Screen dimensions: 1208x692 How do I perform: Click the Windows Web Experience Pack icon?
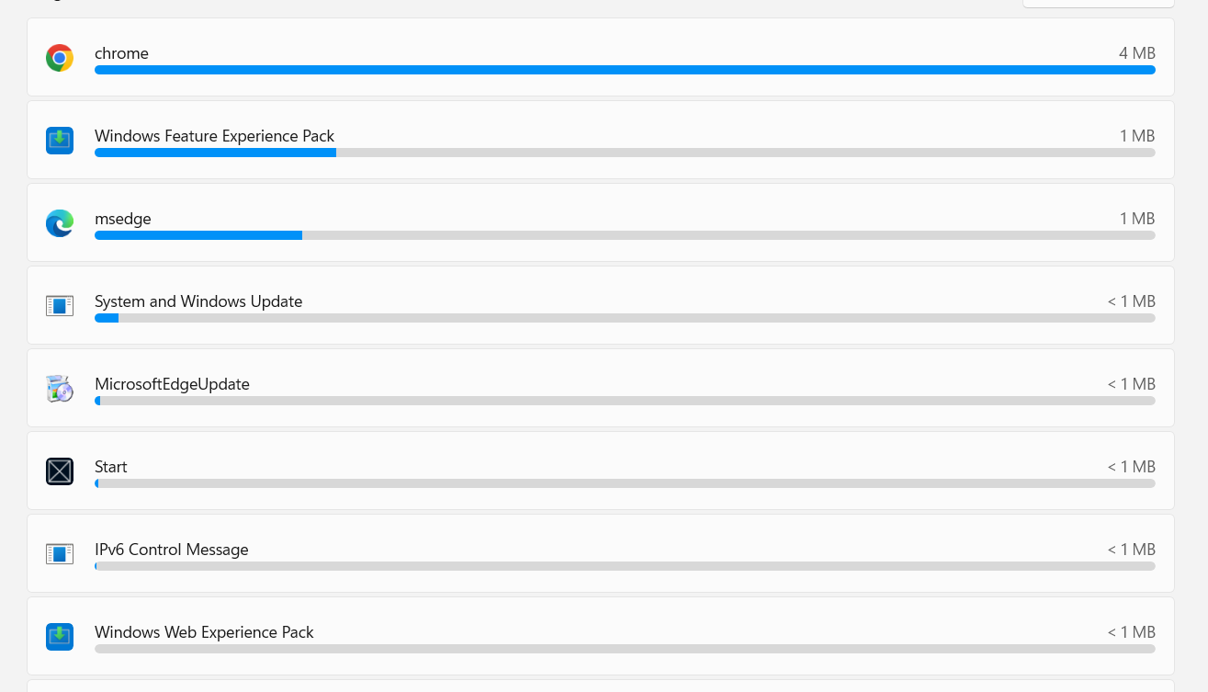click(x=60, y=637)
